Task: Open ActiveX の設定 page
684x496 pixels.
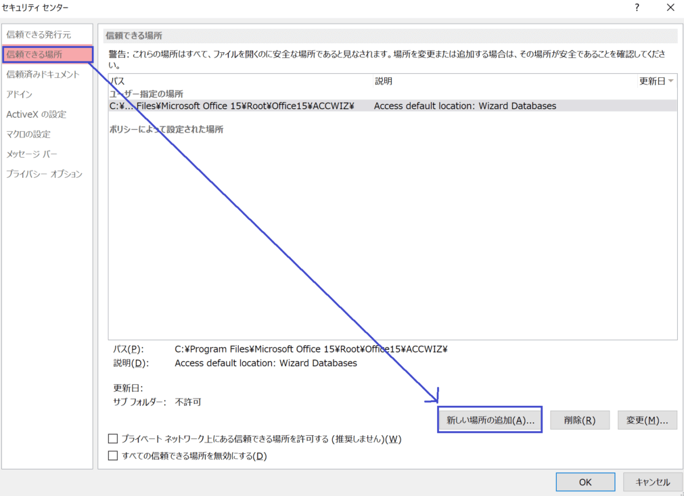Action: (36, 114)
